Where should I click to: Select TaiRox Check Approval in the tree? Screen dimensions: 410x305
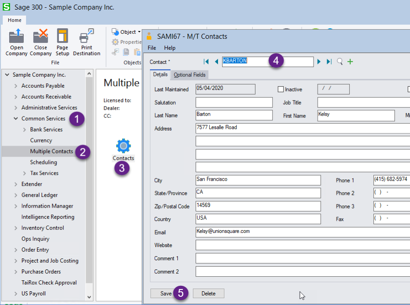point(49,283)
